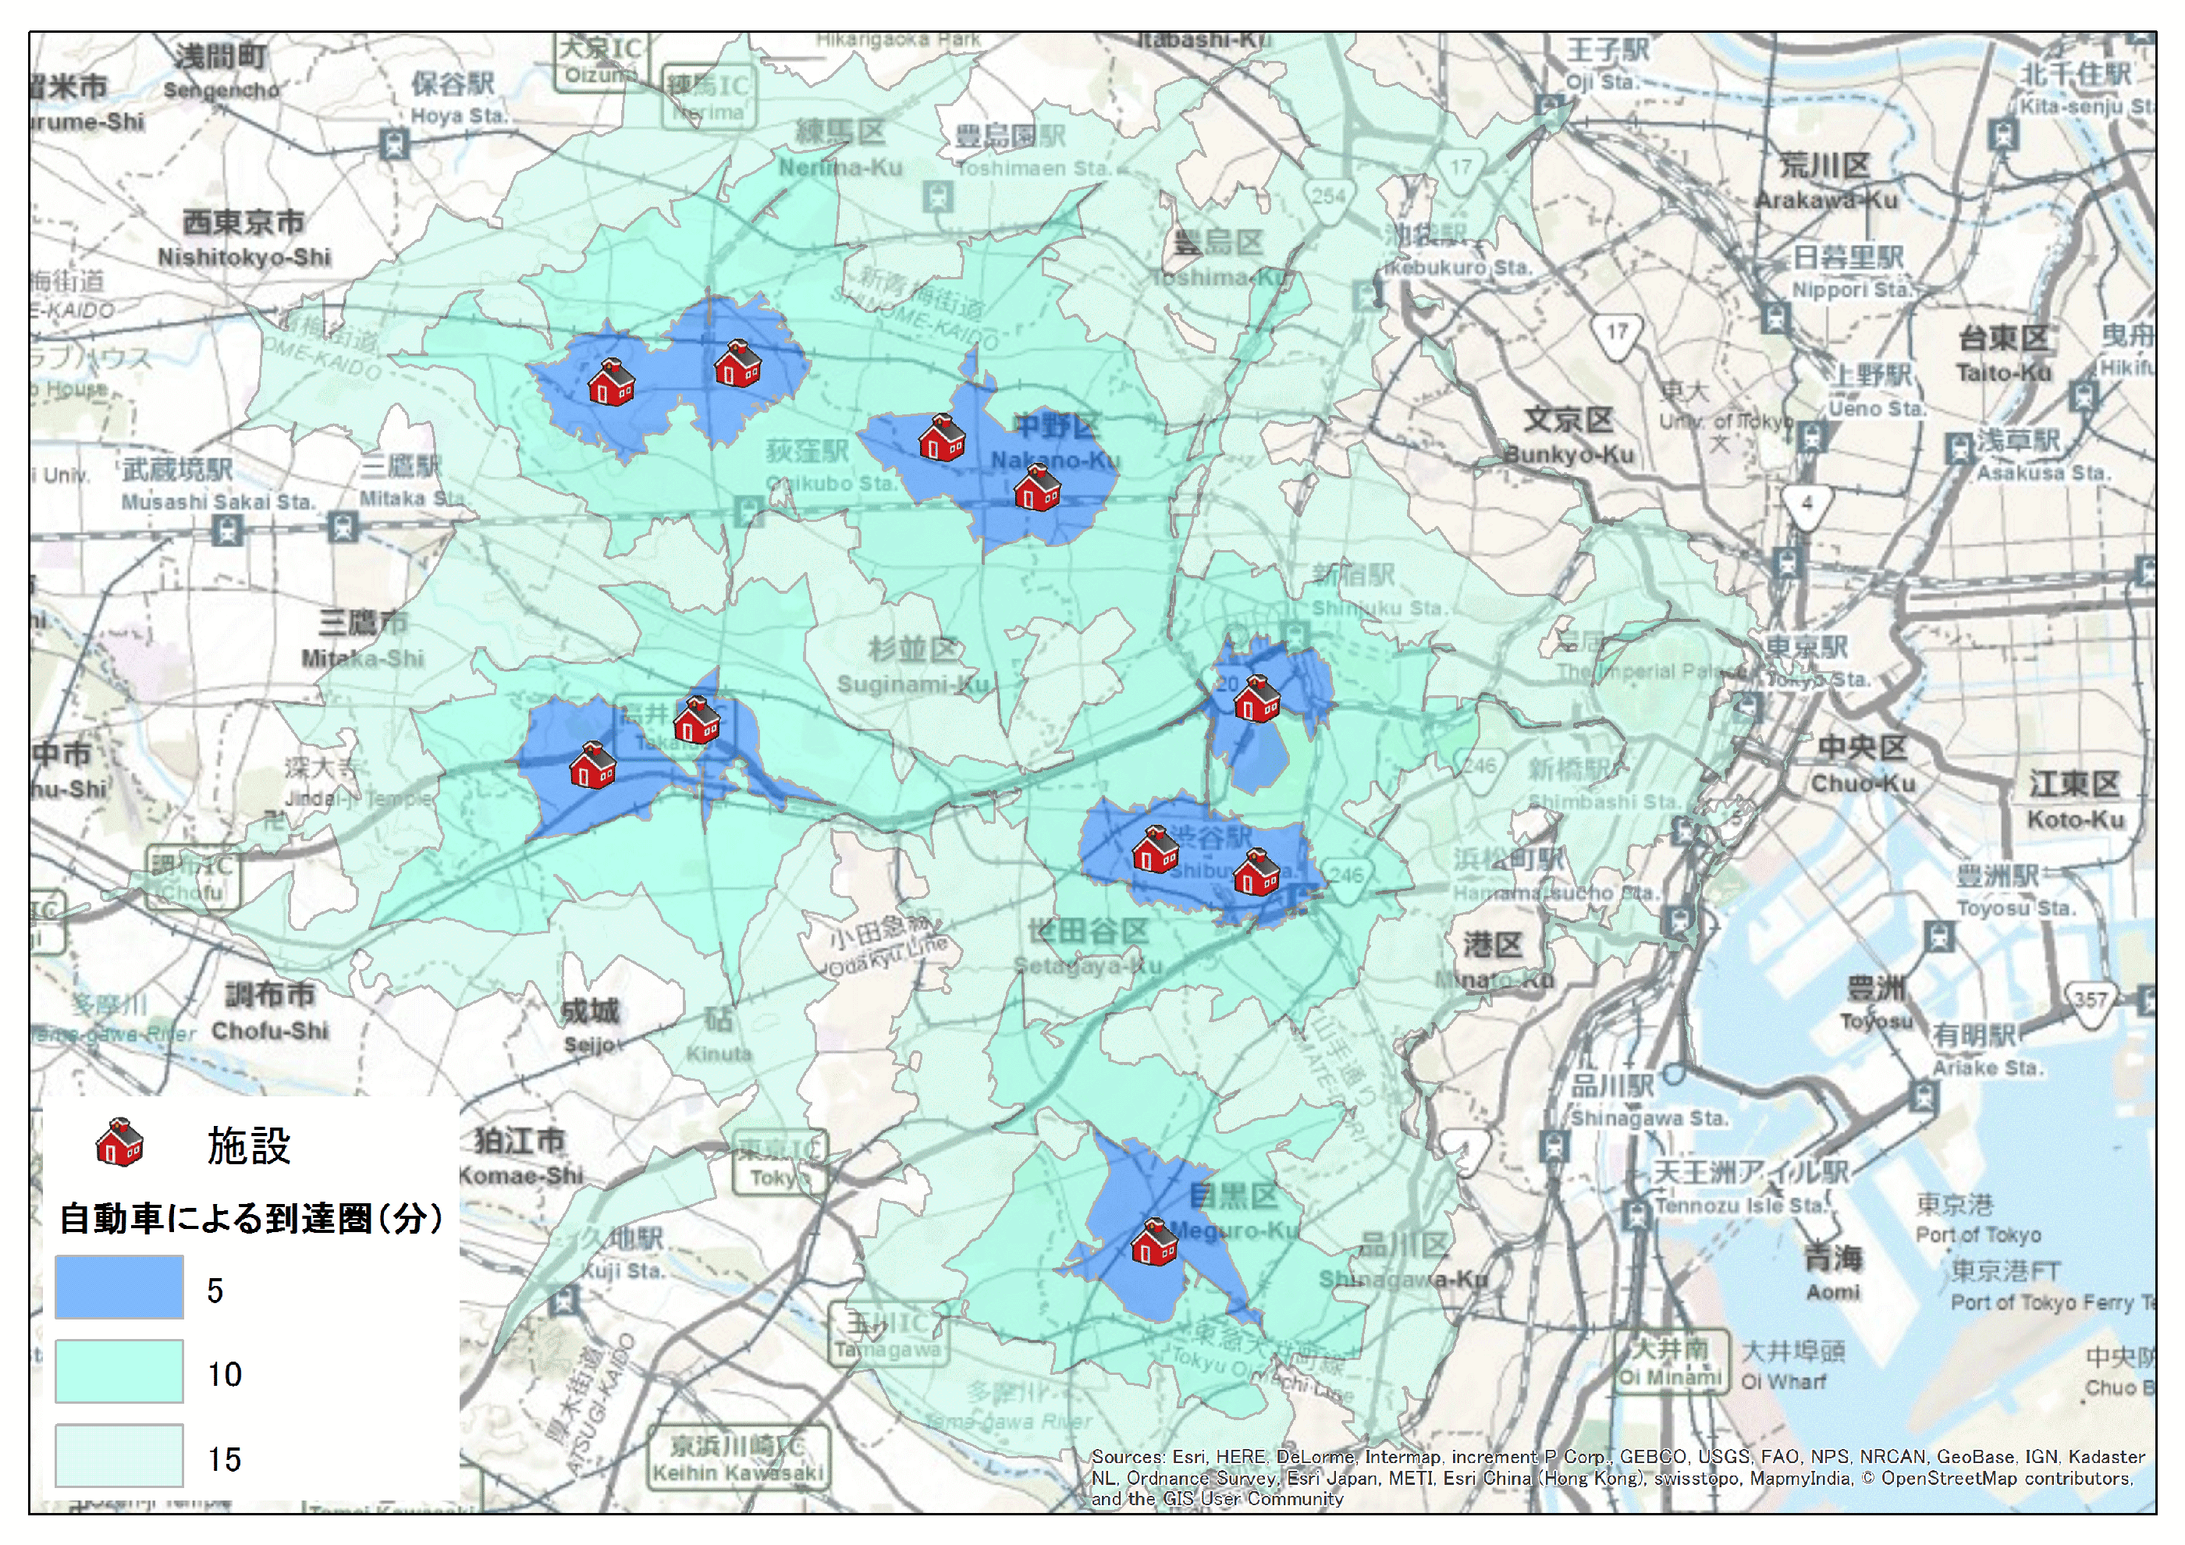The height and width of the screenshot is (1545, 2185).
Task: Click the Hoya Sta. station icon
Action: [394, 144]
